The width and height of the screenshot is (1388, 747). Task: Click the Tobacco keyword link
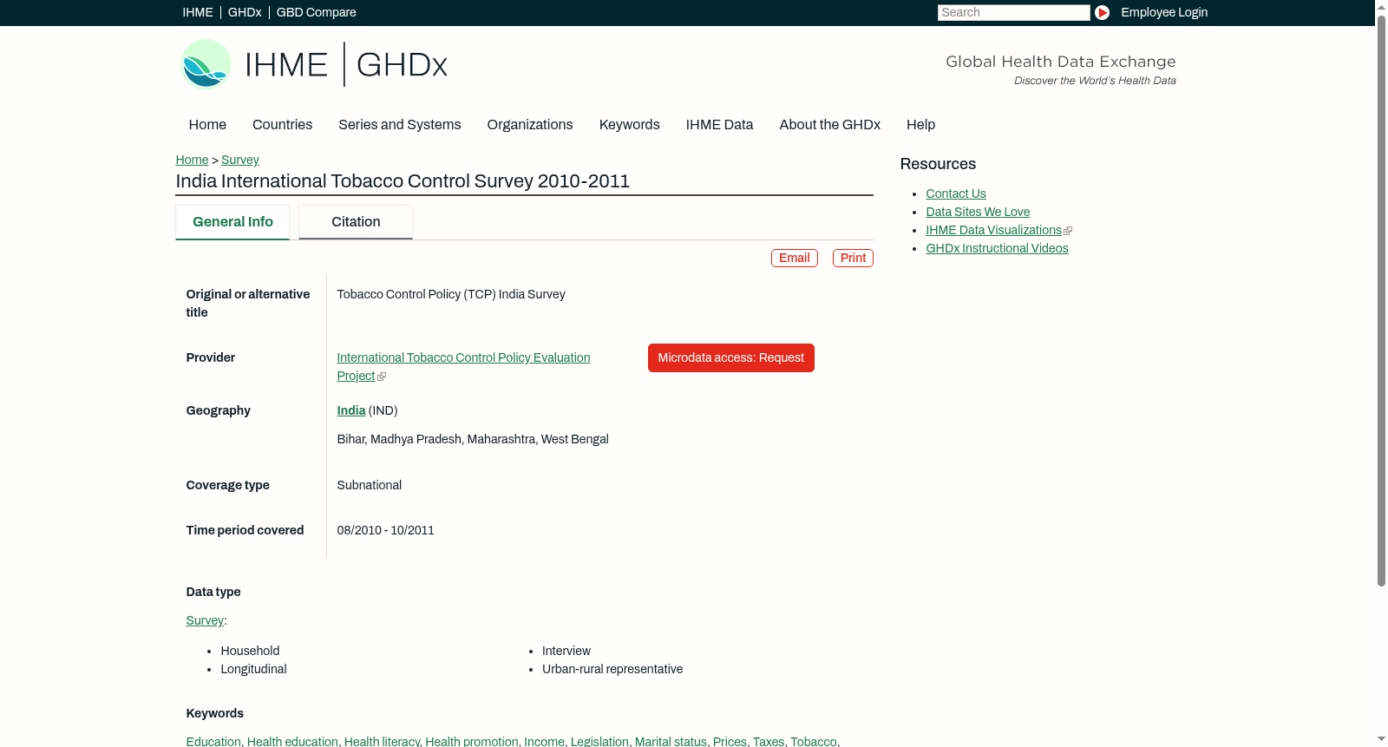[x=814, y=741]
